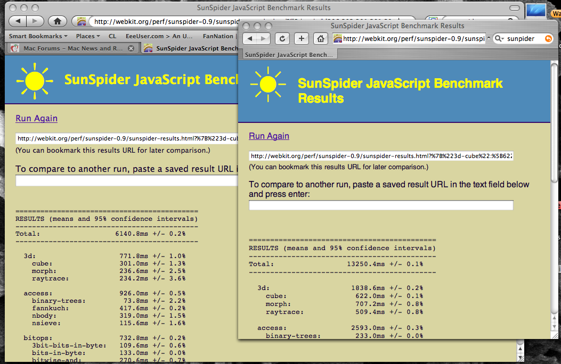561x364 pixels.
Task: Open the search engine magnifier dropdown
Action: [499, 38]
